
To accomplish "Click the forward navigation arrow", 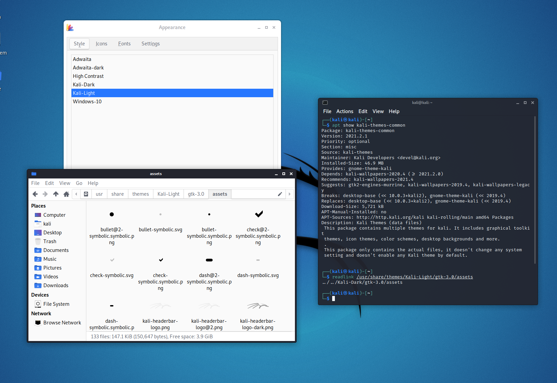I will point(45,194).
